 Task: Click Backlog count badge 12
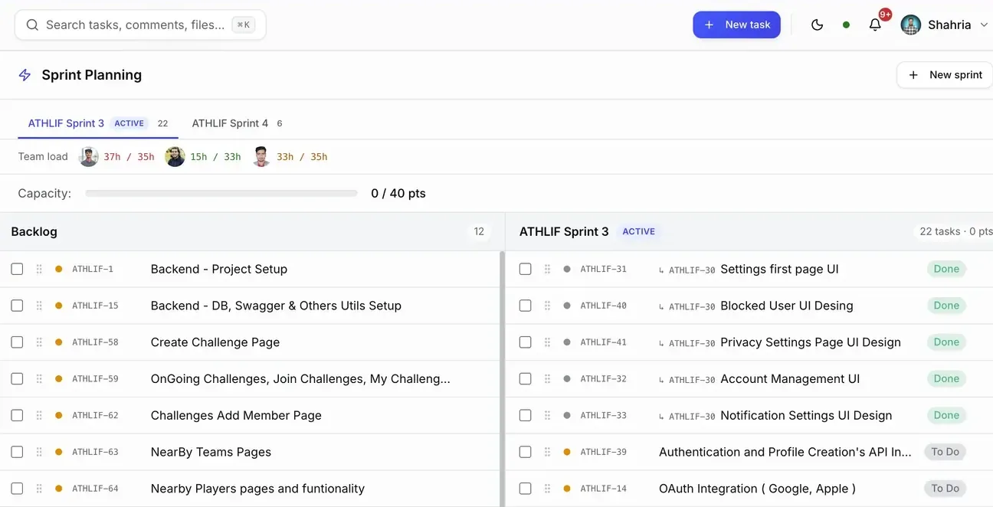(x=479, y=231)
